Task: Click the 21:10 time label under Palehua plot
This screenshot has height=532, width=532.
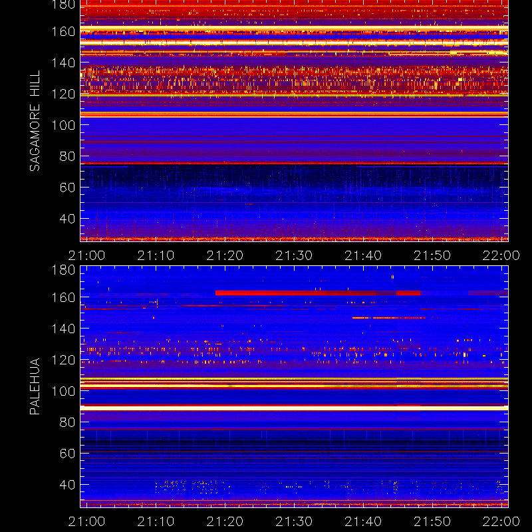Action: coord(156,521)
